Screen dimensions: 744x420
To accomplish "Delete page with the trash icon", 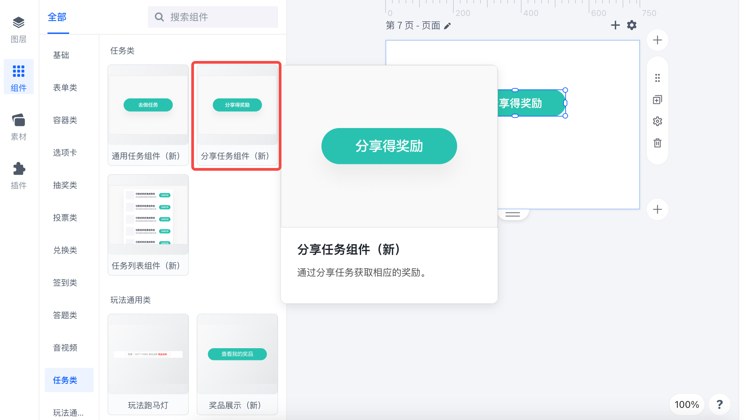I will pyautogui.click(x=657, y=143).
